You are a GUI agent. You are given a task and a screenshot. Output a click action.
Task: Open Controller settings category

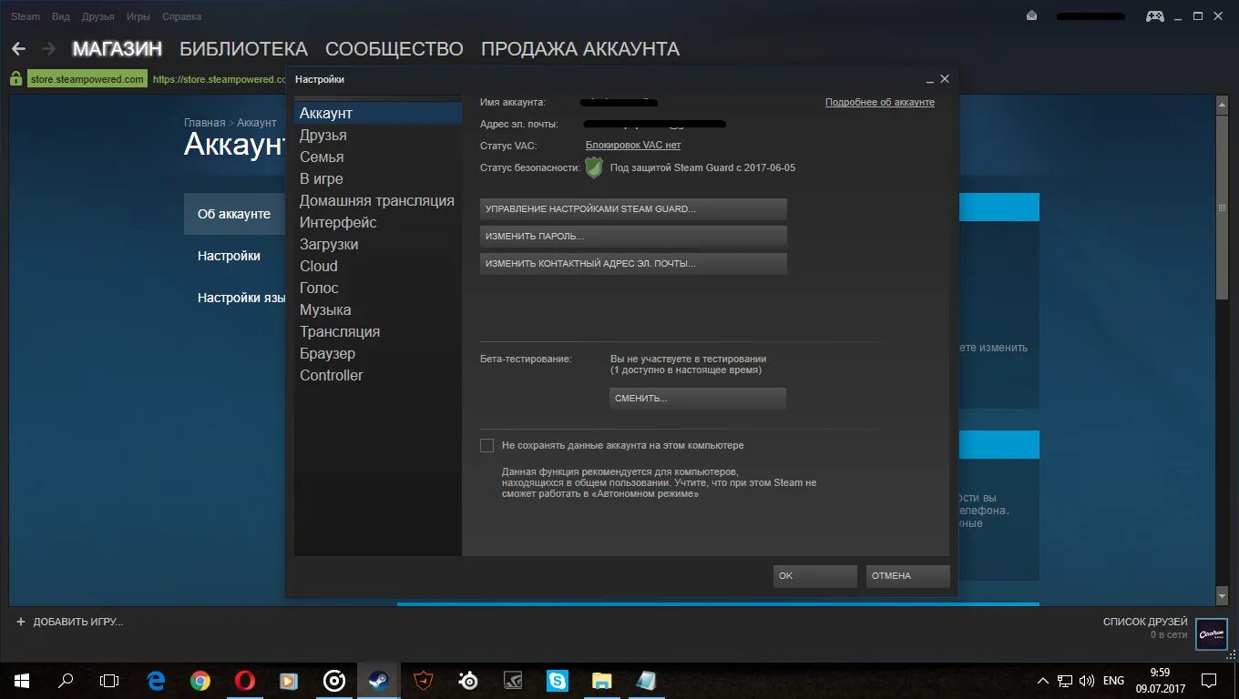[x=378, y=375]
